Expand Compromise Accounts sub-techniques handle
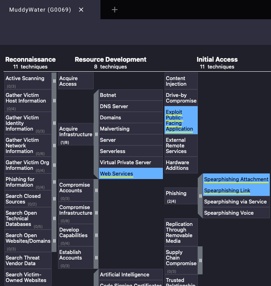The image size is (271, 286). pyautogui.click(x=96, y=190)
